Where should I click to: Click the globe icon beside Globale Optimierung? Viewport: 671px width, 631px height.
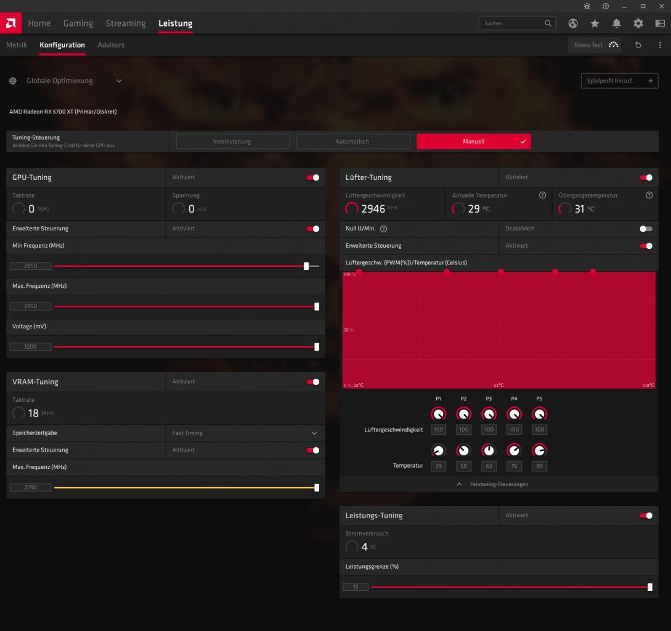click(x=13, y=81)
